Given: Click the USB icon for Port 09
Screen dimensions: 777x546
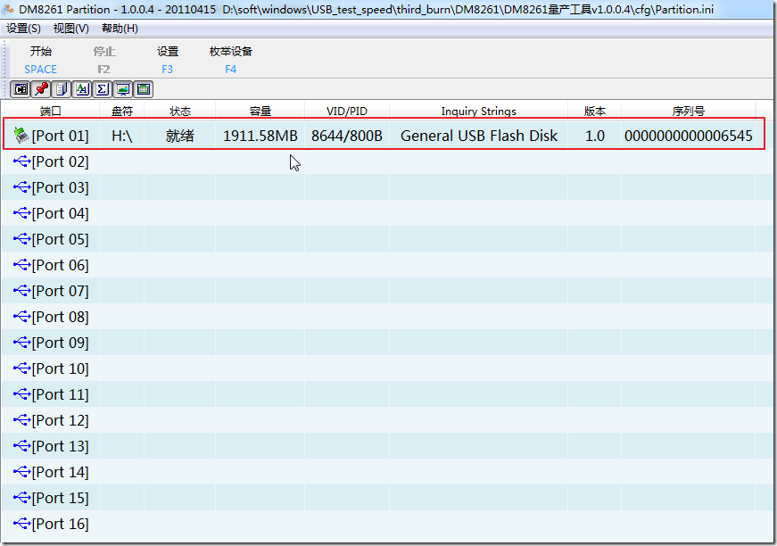Looking at the screenshot, I should pos(21,343).
